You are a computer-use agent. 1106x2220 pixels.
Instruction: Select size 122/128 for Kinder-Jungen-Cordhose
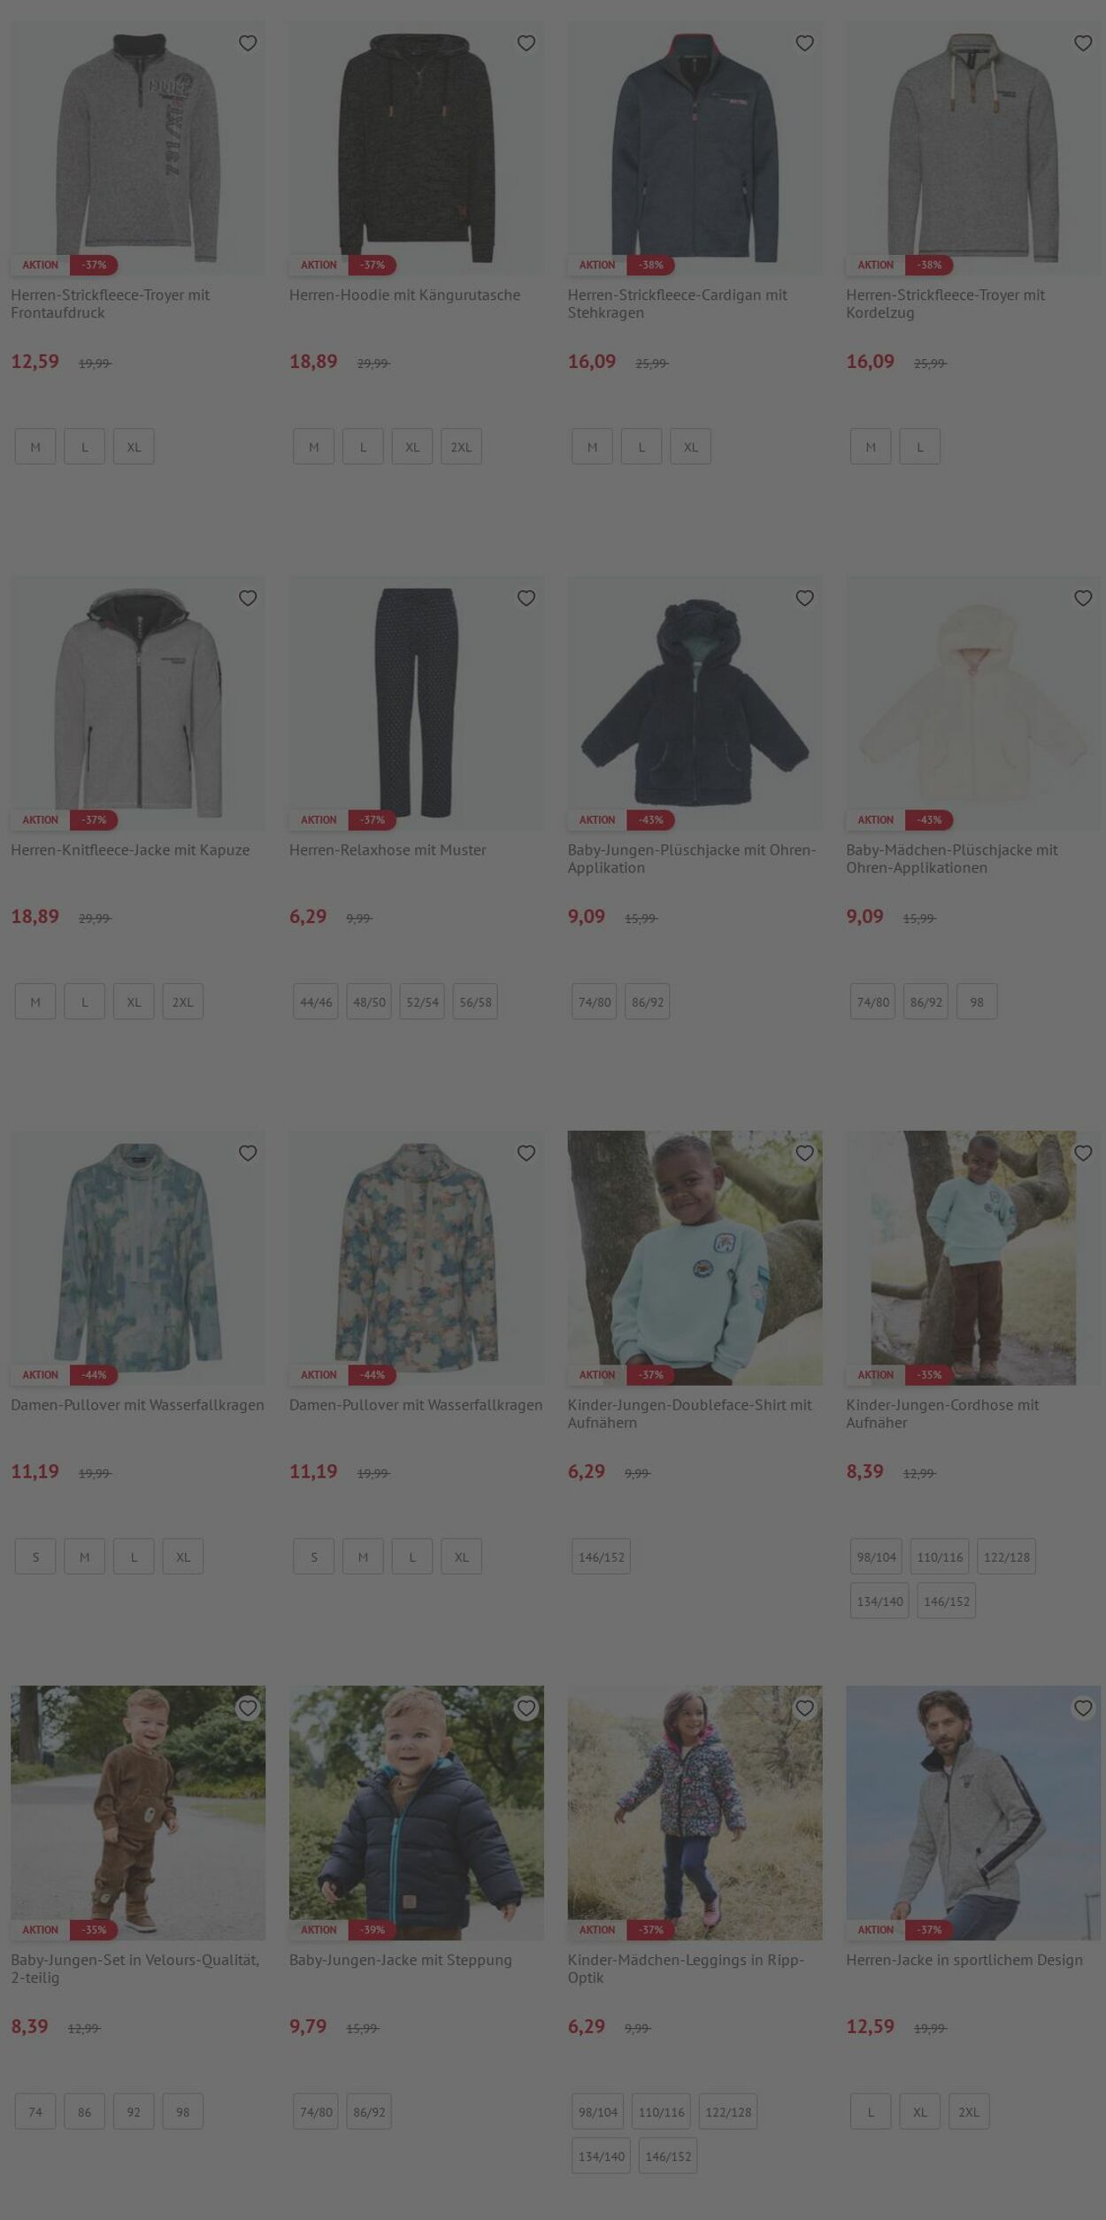coord(1007,1556)
